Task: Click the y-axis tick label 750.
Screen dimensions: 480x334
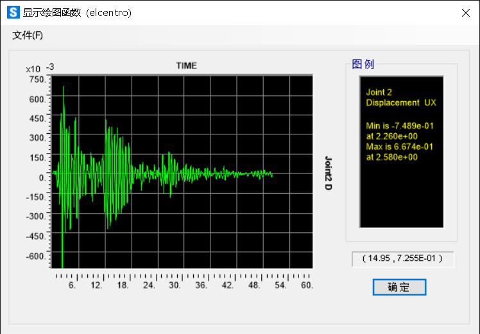Action: (x=37, y=80)
